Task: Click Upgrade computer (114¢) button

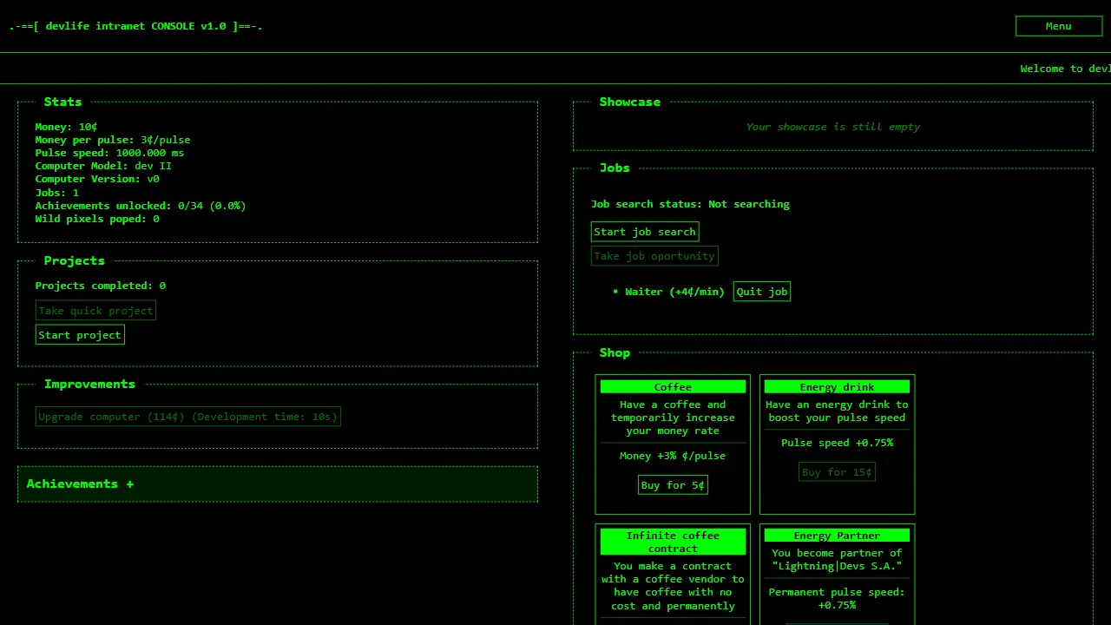Action: (187, 417)
